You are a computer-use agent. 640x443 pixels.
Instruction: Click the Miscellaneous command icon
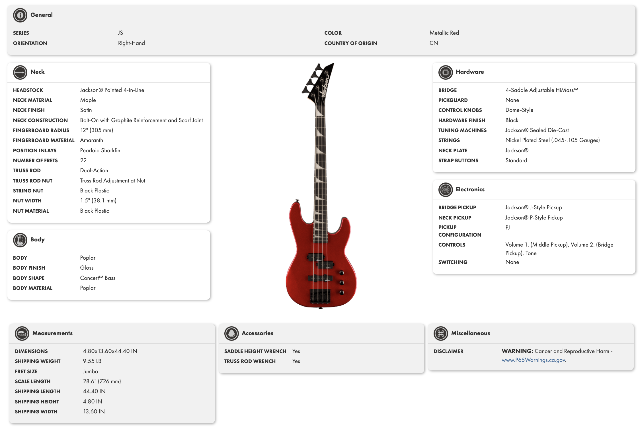(441, 333)
